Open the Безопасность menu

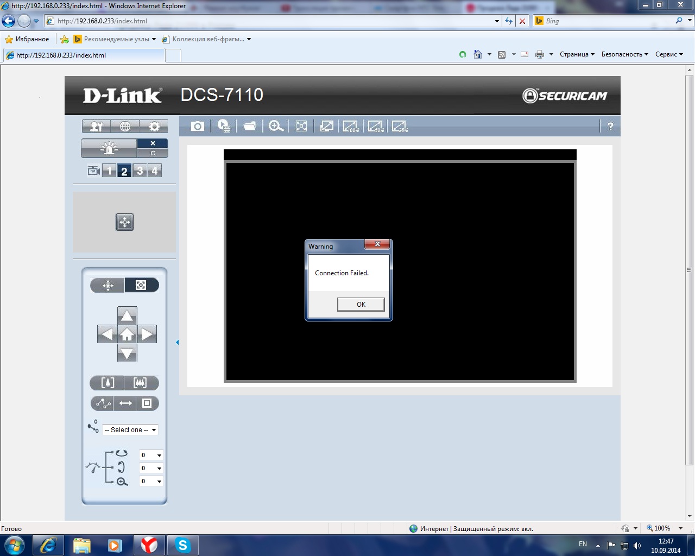[x=624, y=54]
